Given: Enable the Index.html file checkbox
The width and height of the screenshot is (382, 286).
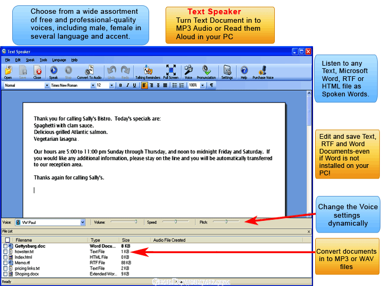Looking at the screenshot, I should [6, 257].
